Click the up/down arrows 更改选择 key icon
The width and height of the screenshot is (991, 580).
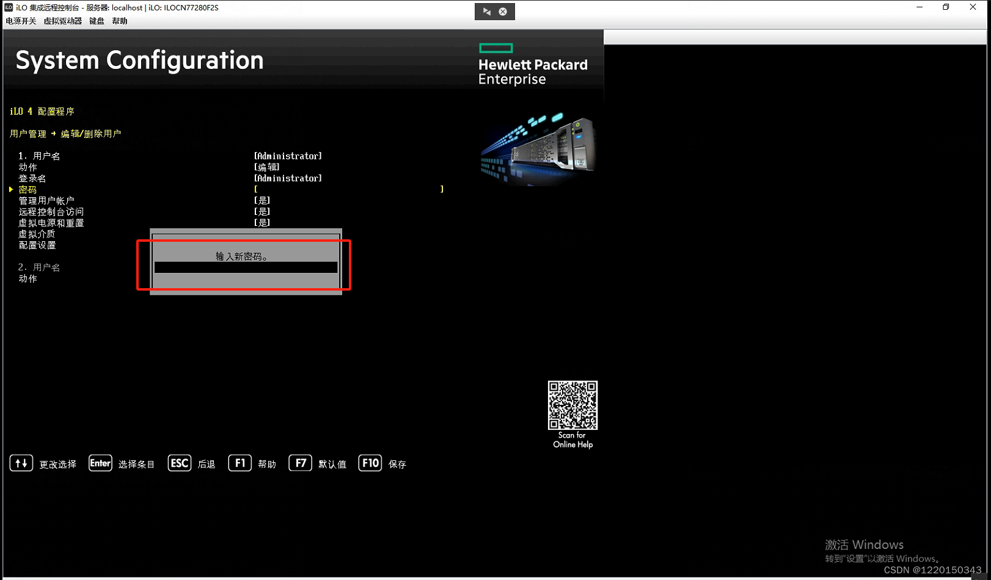point(21,463)
